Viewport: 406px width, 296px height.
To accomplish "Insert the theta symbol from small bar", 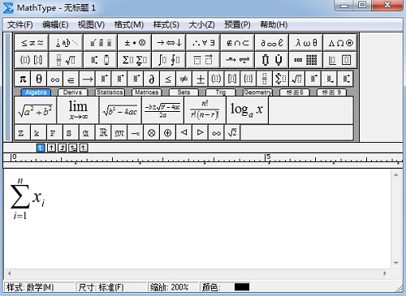I will 39,79.
